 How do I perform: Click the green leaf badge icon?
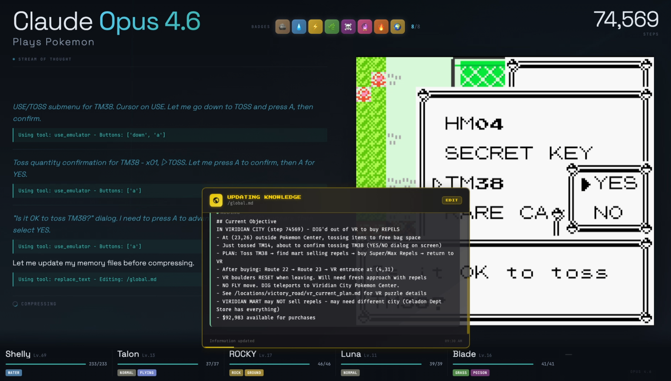(x=332, y=27)
